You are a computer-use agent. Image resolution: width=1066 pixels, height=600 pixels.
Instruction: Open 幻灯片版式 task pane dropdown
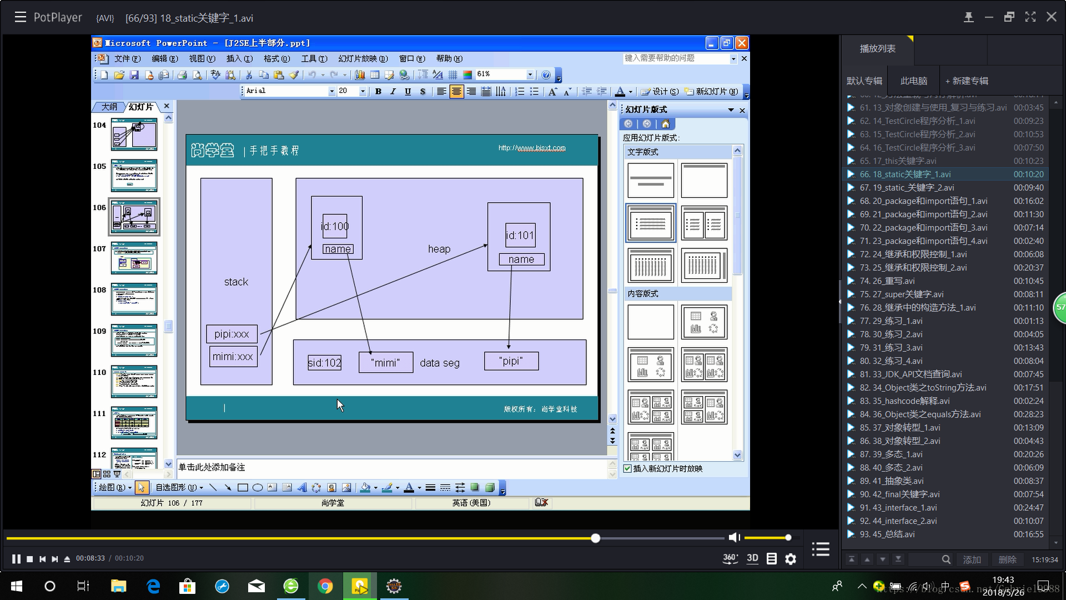click(731, 110)
